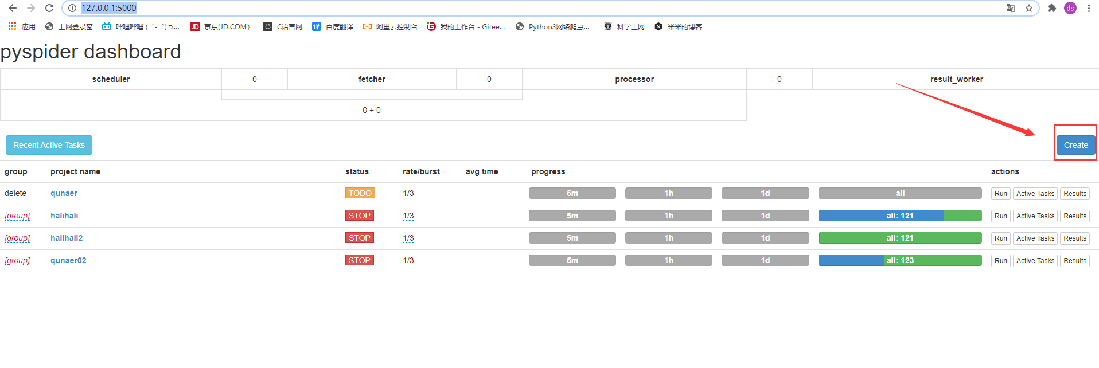1099x368 pixels.
Task: Click the all: 123 progress bar of qunaer02
Action: 900,260
